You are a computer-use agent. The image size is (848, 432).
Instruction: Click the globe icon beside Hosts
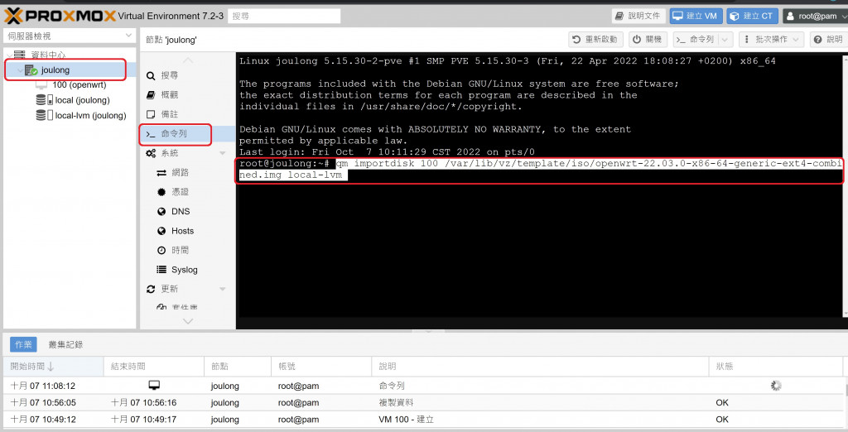pyautogui.click(x=161, y=231)
